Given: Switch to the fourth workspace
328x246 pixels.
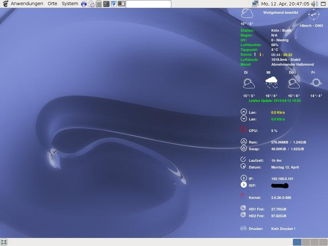Looking at the screenshot, I should pos(323,242).
